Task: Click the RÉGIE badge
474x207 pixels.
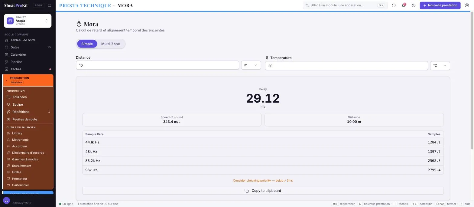Action: (x=39, y=5)
